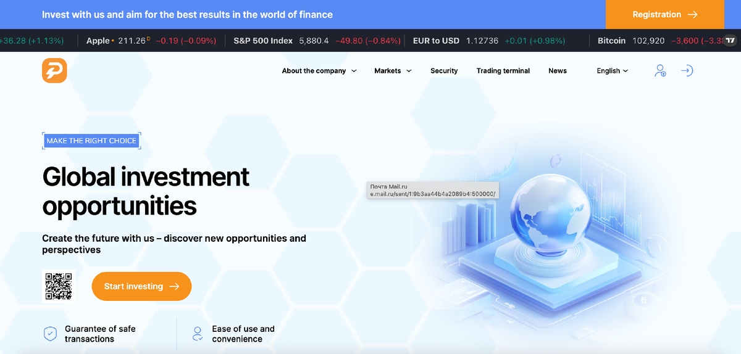The image size is (741, 354).
Task: Click the MAKE THE RIGHT CHOICE label
Action: pyautogui.click(x=91, y=141)
